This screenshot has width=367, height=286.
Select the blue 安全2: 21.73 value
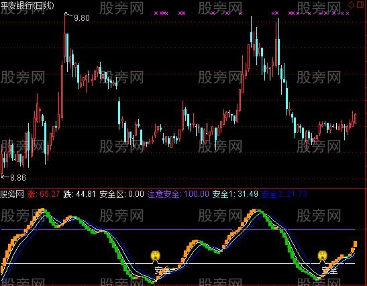(x=284, y=194)
